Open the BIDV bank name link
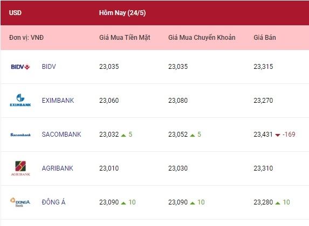This screenshot has height=226, width=309. point(49,67)
